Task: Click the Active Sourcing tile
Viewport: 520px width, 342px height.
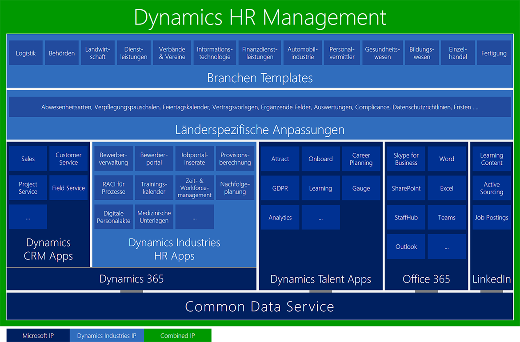Action: [492, 188]
